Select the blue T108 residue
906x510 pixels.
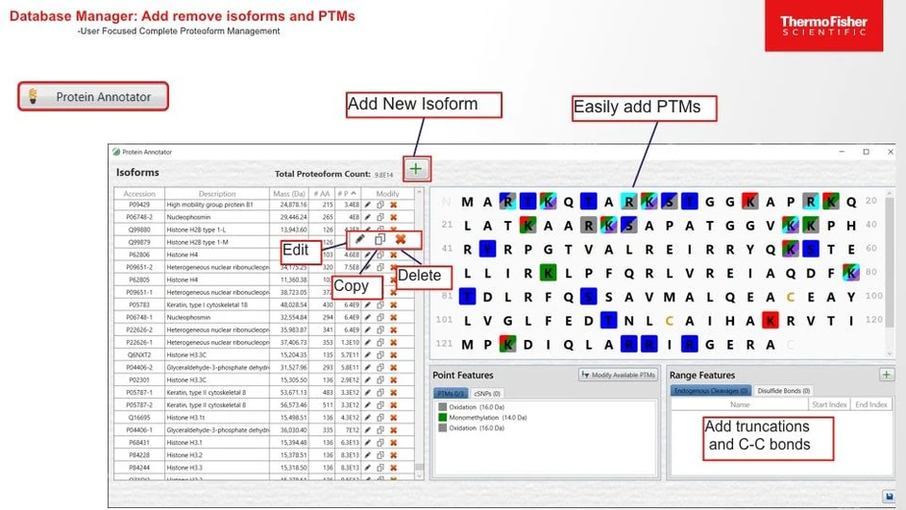pyautogui.click(x=608, y=321)
